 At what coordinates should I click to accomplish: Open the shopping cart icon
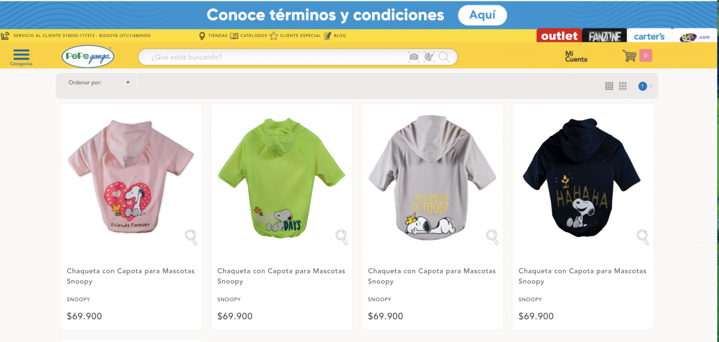629,56
